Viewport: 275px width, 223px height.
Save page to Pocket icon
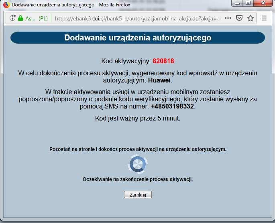point(239,18)
